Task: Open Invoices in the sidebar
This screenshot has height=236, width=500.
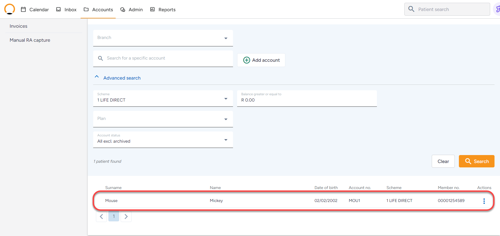Action: tap(19, 26)
